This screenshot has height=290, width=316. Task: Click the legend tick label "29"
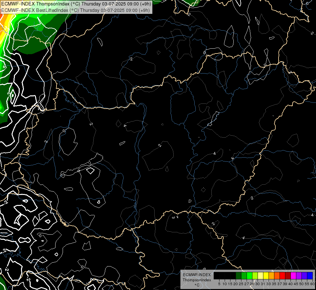tap(252, 284)
